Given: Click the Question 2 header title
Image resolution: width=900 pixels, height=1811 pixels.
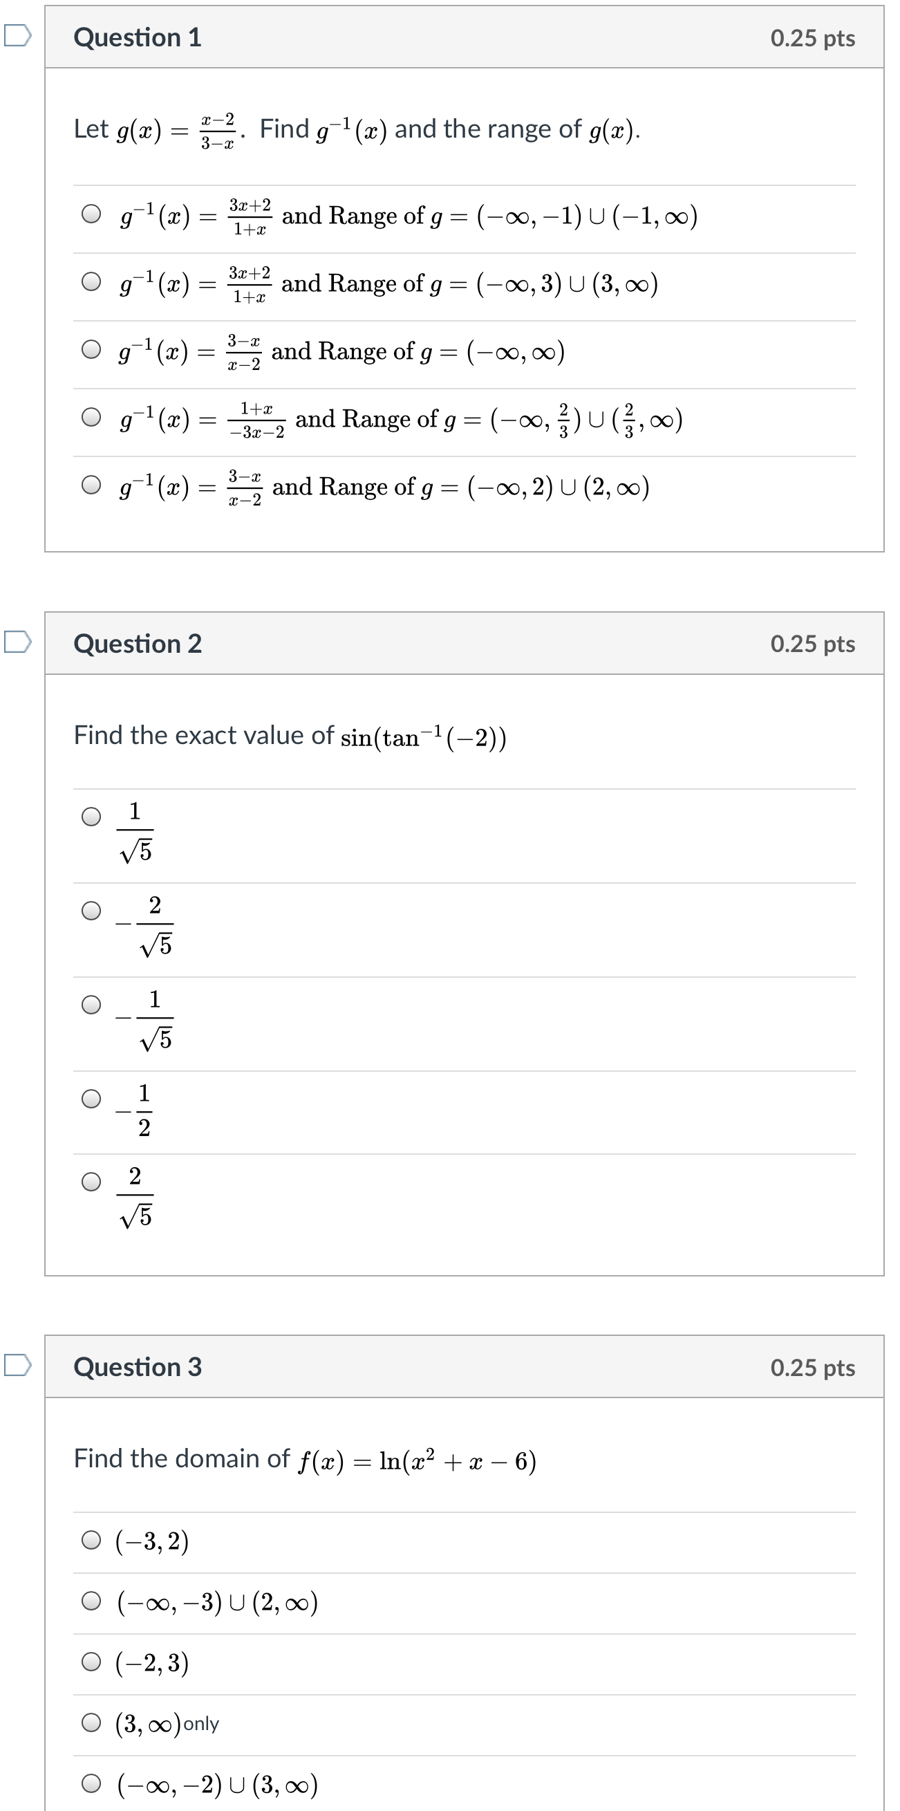Looking at the screenshot, I should tap(138, 643).
